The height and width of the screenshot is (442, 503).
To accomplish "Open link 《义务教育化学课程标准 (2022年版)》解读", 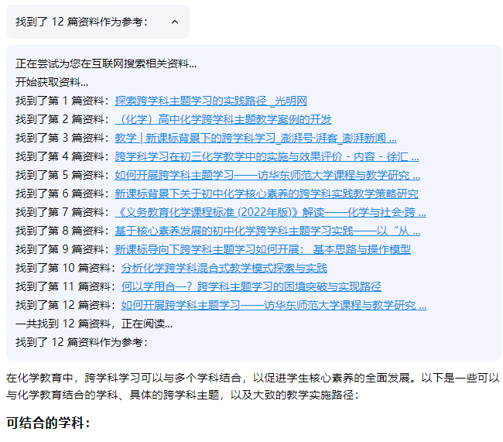I will click(x=270, y=213).
